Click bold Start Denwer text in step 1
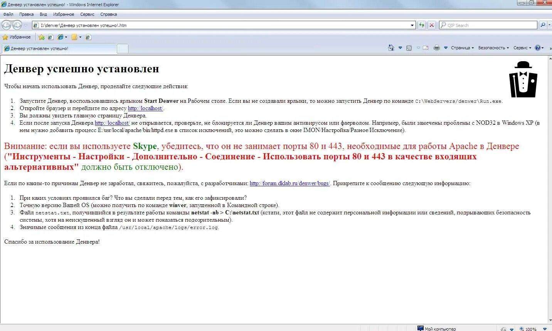This screenshot has width=552, height=331. click(x=161, y=101)
